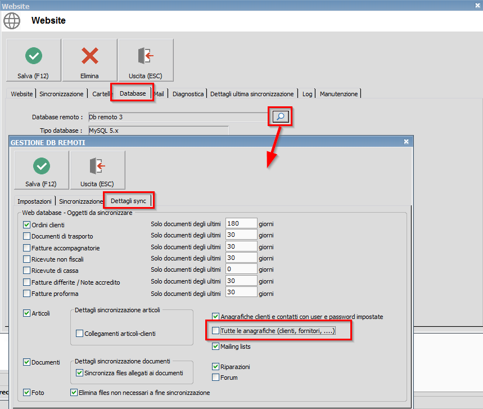The image size is (483, 409).
Task: Check Fatture proforma
Action: click(x=27, y=294)
